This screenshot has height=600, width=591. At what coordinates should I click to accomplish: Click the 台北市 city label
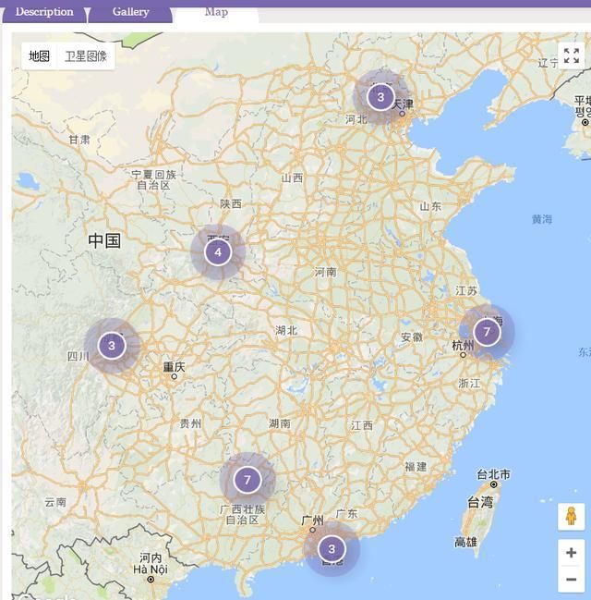(493, 474)
